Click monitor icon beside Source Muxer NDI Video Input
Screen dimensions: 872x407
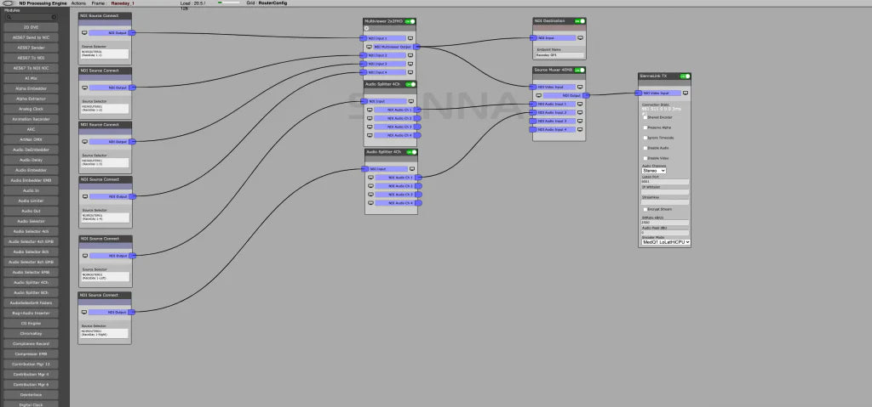(x=579, y=88)
